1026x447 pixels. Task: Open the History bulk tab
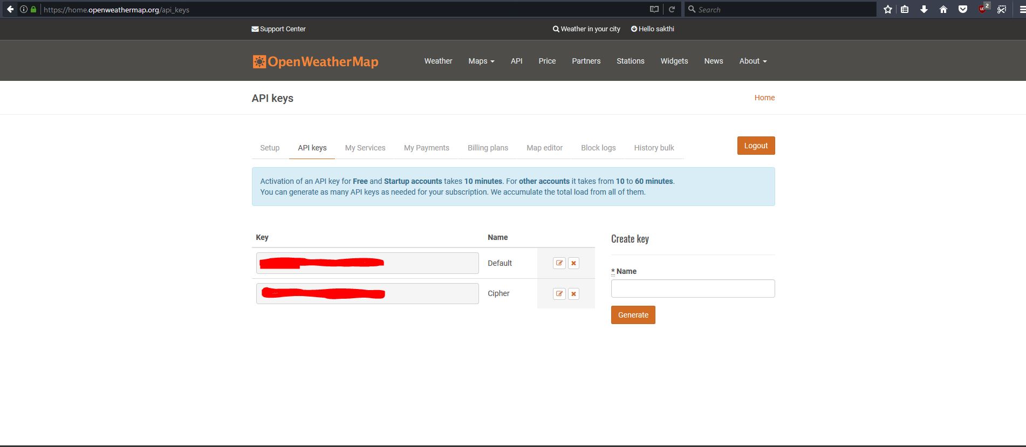654,148
